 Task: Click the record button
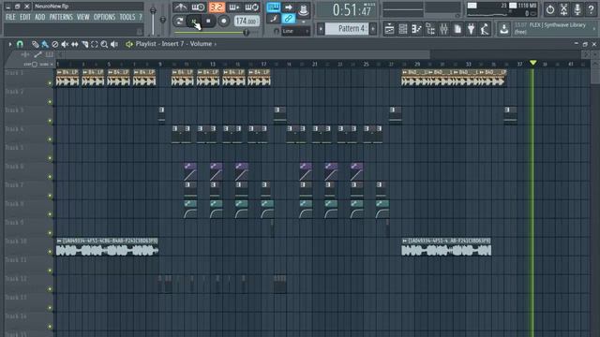[223, 21]
